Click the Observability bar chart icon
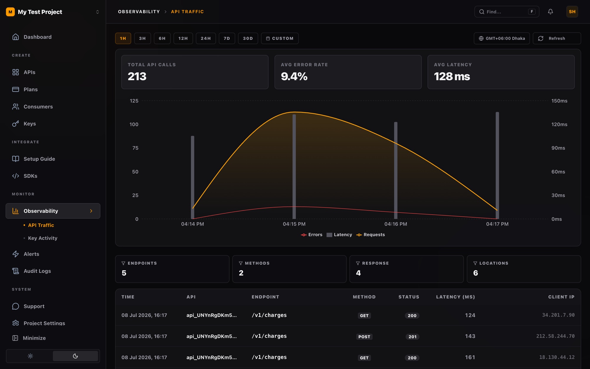 pyautogui.click(x=16, y=211)
